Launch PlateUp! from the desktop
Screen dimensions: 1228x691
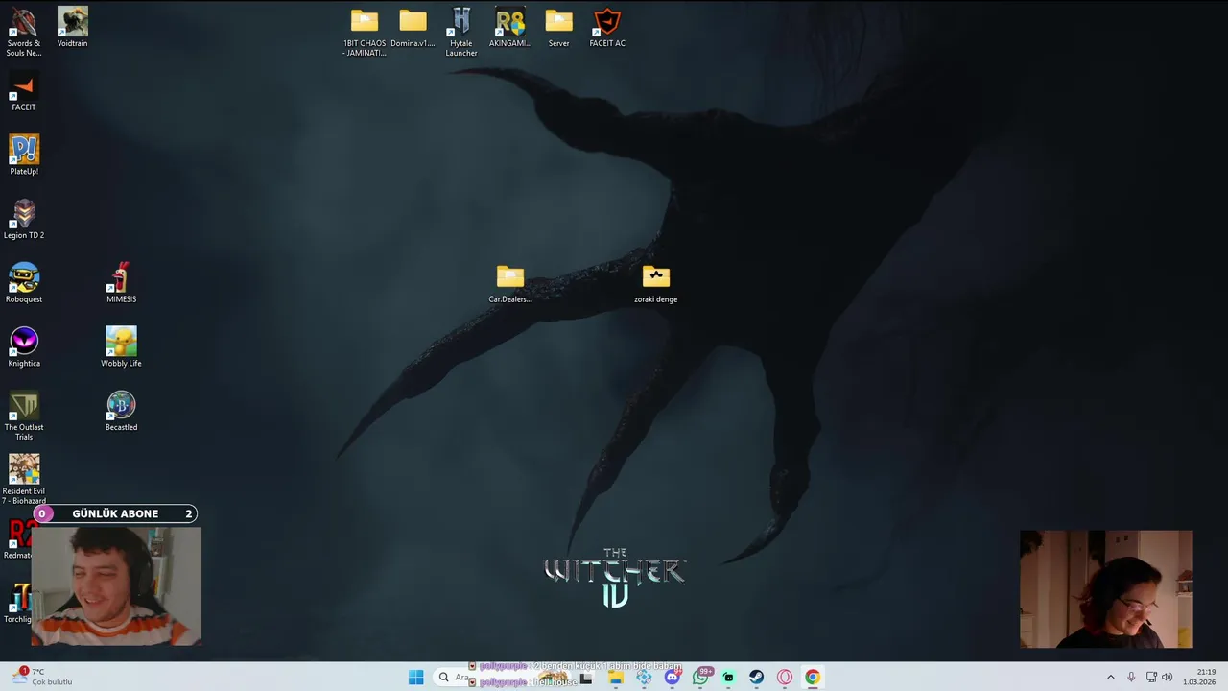(x=24, y=155)
